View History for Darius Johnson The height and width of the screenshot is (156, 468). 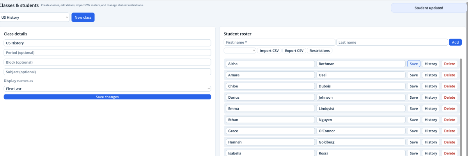coord(431,97)
